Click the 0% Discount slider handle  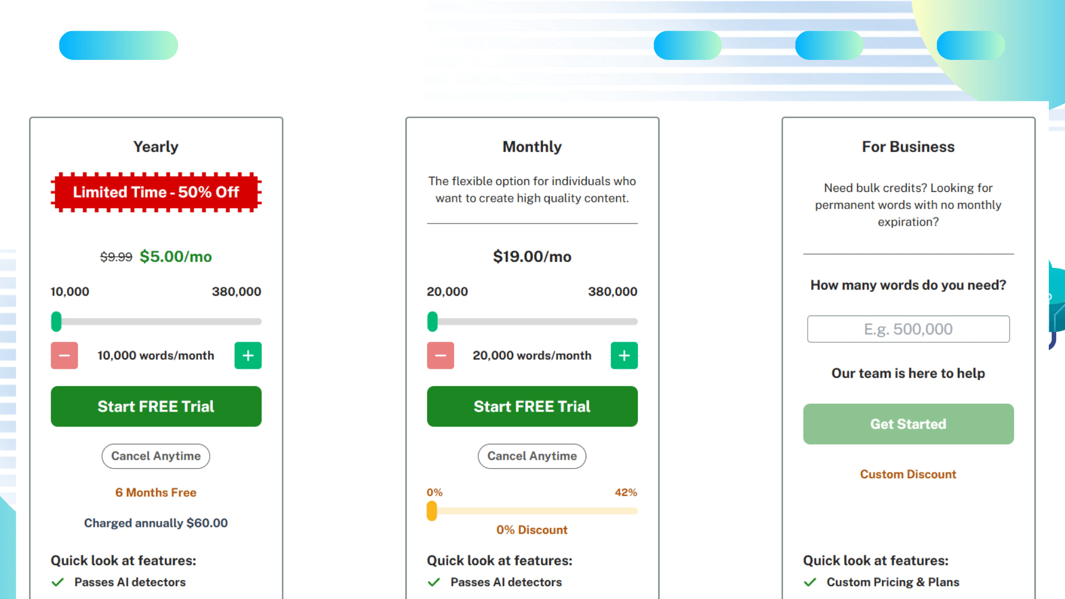[432, 511]
